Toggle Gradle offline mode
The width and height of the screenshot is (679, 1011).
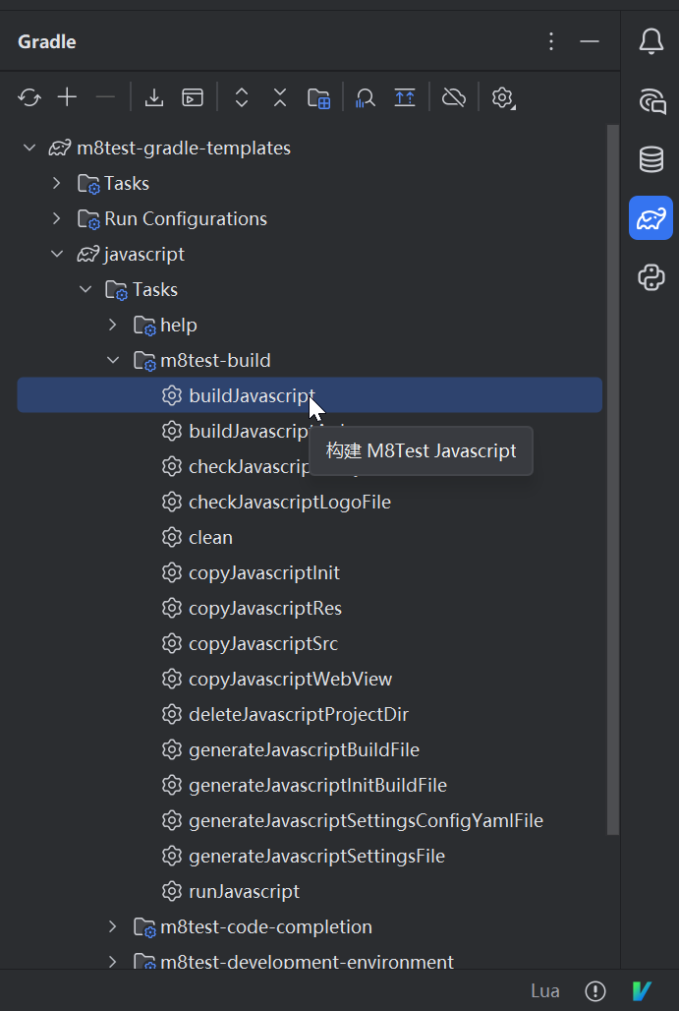pyautogui.click(x=453, y=97)
